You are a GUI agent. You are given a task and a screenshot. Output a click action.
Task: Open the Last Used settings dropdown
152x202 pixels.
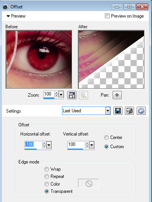[x=108, y=111]
